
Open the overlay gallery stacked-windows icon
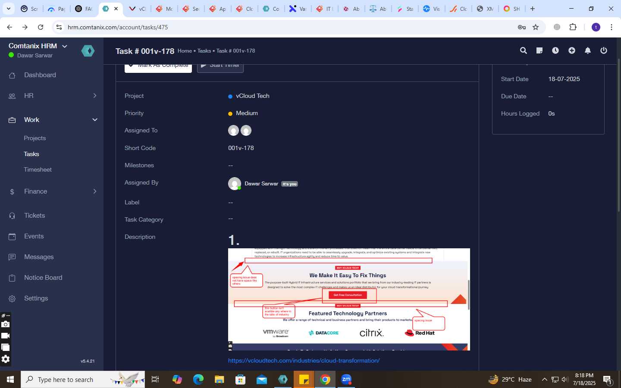click(x=5, y=347)
